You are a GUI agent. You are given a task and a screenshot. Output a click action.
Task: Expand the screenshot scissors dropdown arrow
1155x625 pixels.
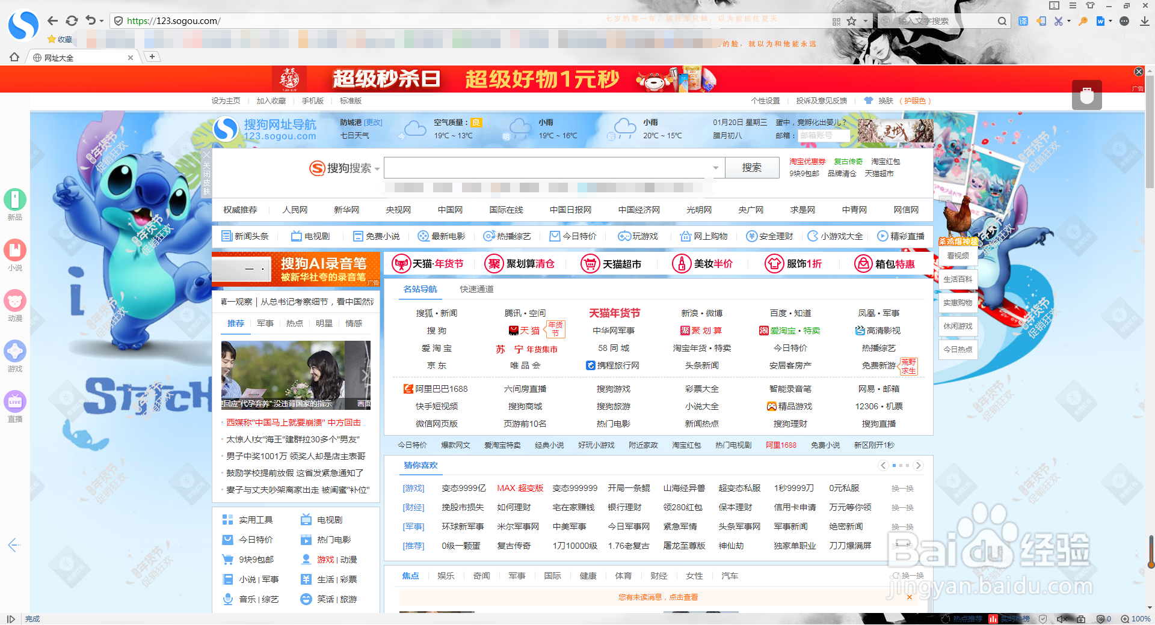1069,21
